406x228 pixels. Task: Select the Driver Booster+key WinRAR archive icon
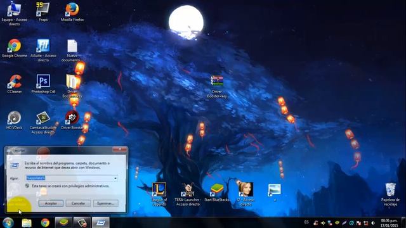(217, 87)
